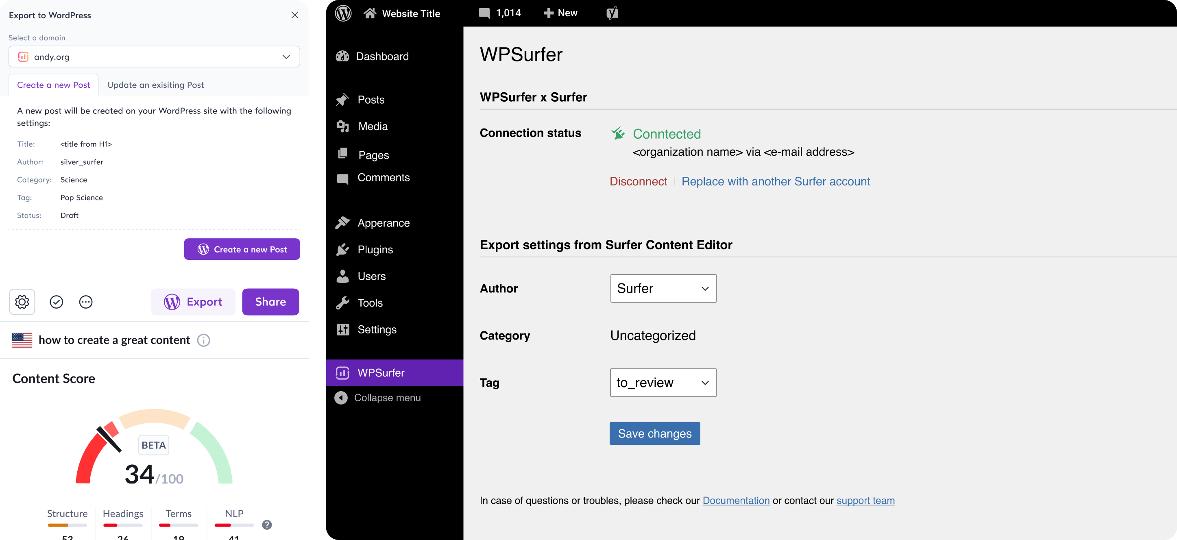Click the WPSurfer chart icon in sidebar
This screenshot has height=540, width=1177.
click(342, 373)
